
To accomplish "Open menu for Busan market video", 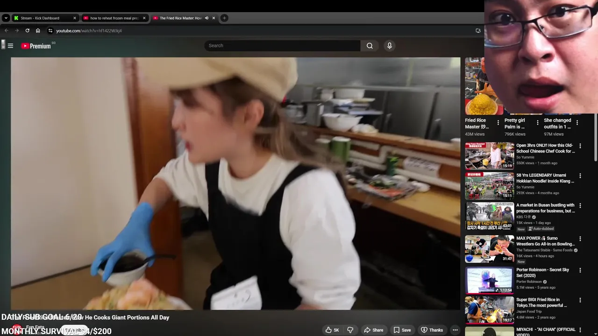I will point(580,206).
